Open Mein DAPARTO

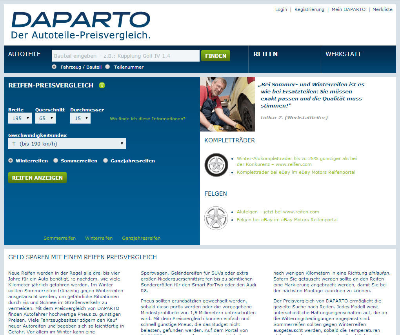[349, 9]
